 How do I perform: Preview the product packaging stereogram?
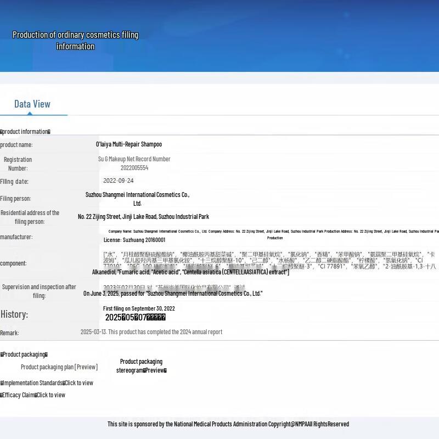click(141, 366)
